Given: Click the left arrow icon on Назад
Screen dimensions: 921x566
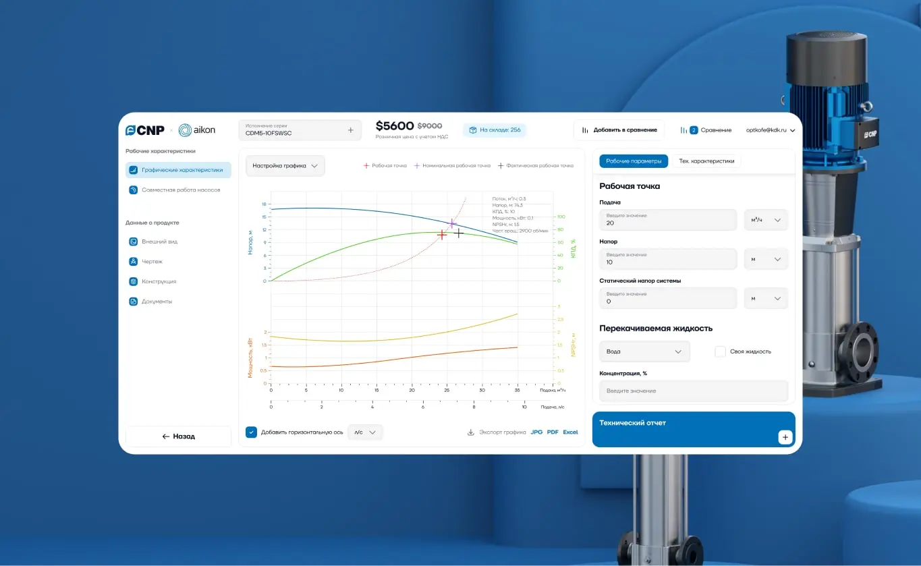Looking at the screenshot, I should coord(166,436).
